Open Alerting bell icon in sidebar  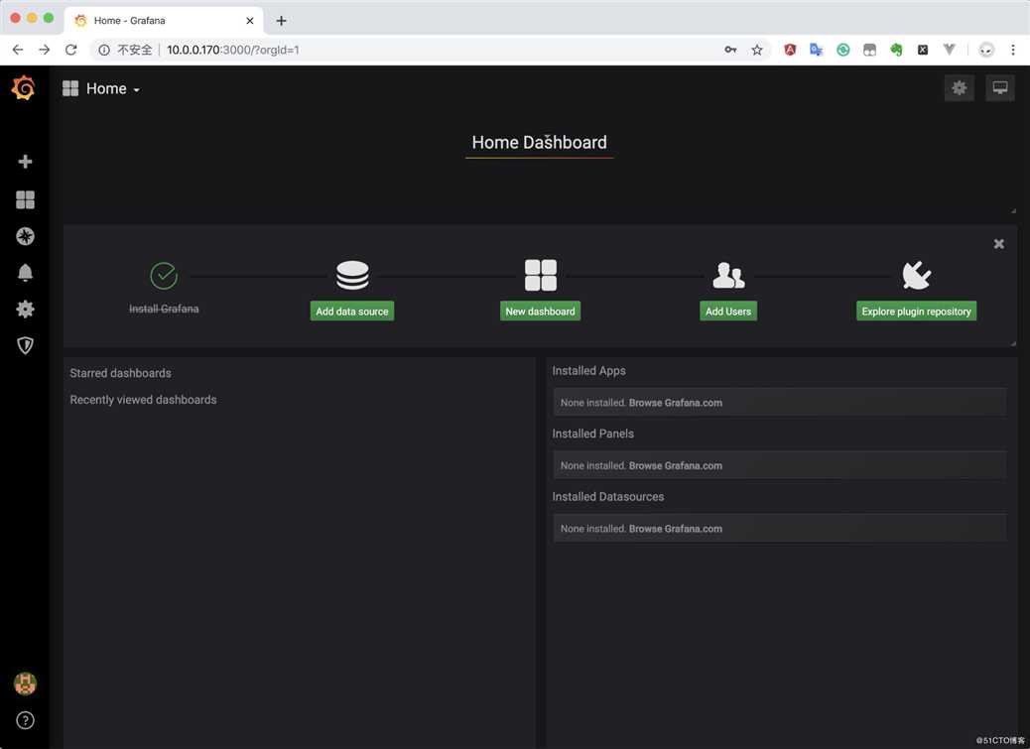coord(25,273)
